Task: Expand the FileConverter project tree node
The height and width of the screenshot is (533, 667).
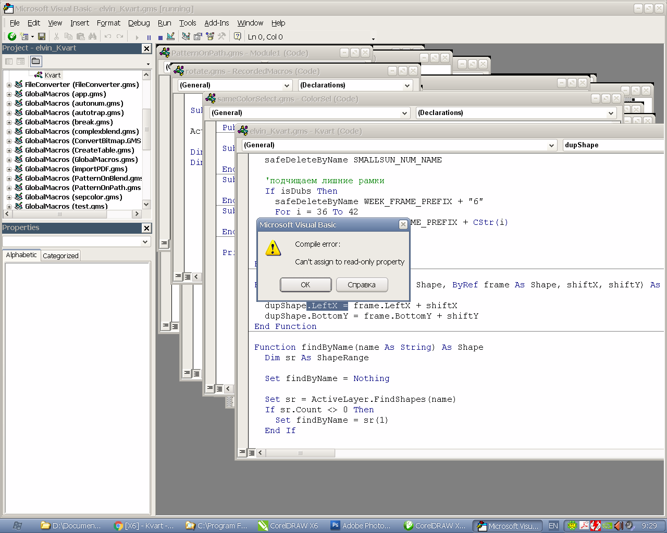Action: click(9, 85)
